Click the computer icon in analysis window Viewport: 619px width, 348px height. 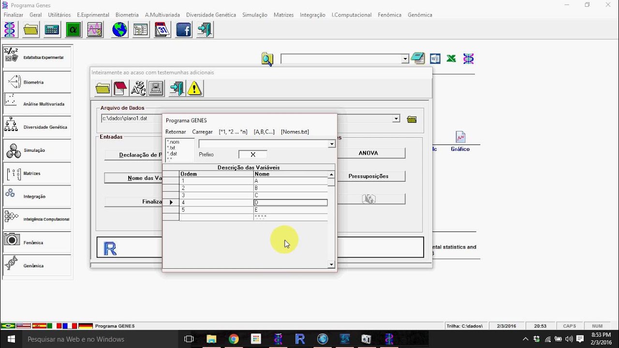click(156, 88)
